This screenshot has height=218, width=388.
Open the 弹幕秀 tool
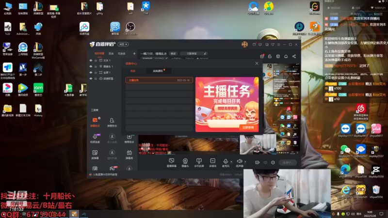click(x=129, y=155)
